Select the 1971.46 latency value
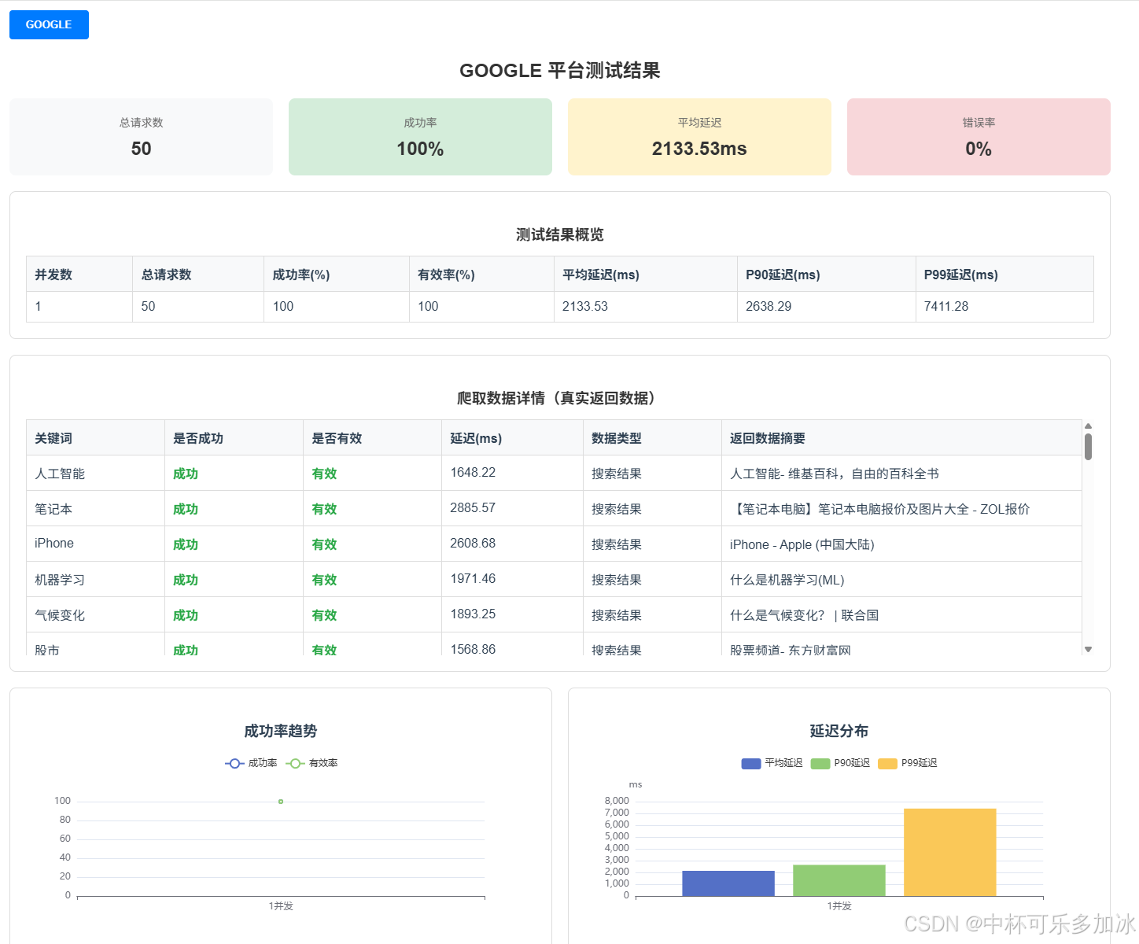Viewport: 1139px width, 944px height. coord(473,579)
